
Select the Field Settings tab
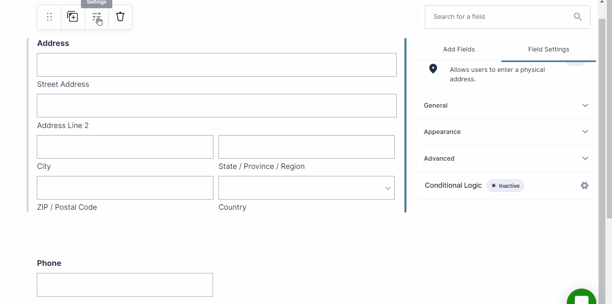pyautogui.click(x=548, y=49)
